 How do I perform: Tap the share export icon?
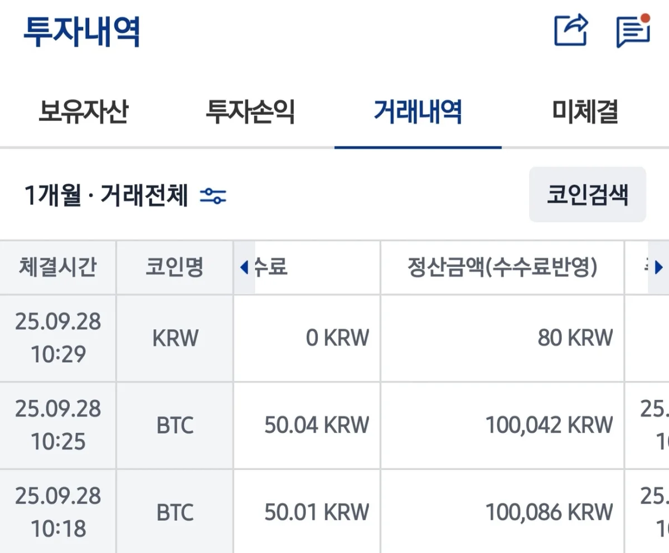click(571, 31)
